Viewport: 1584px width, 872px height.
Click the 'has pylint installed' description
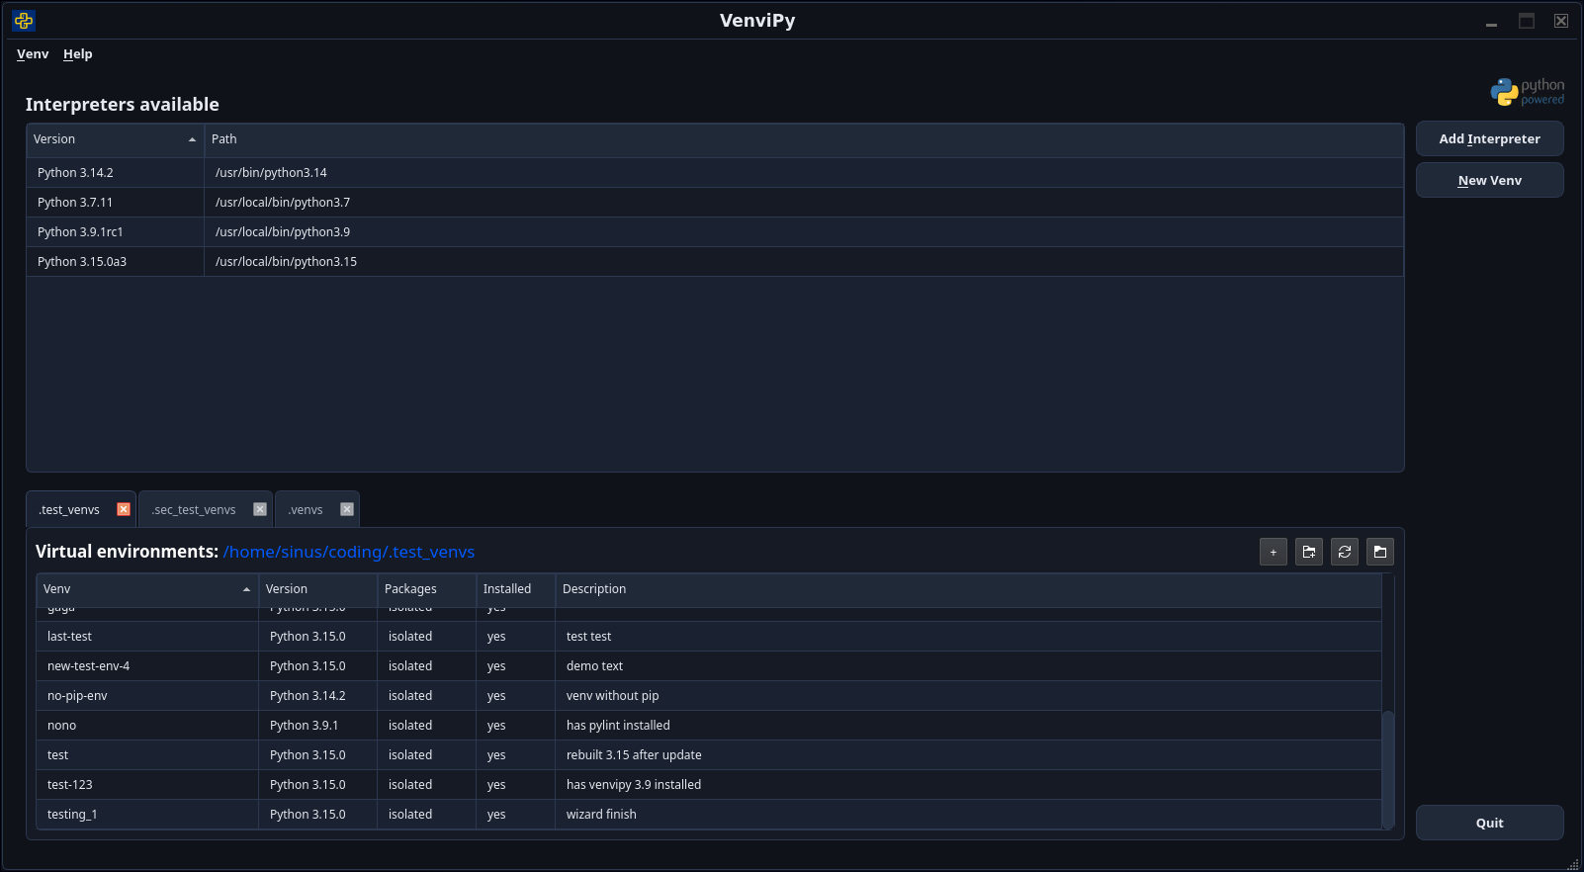[x=968, y=726]
